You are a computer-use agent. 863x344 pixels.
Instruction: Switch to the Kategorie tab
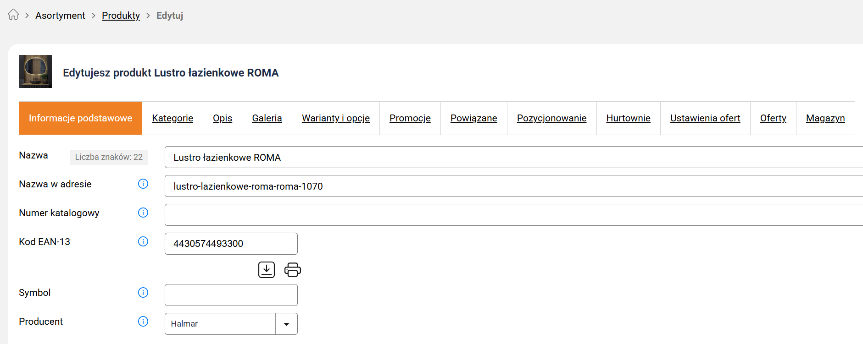[x=173, y=118]
